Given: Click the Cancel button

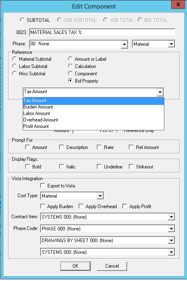Looking at the screenshot, I should [x=112, y=266].
